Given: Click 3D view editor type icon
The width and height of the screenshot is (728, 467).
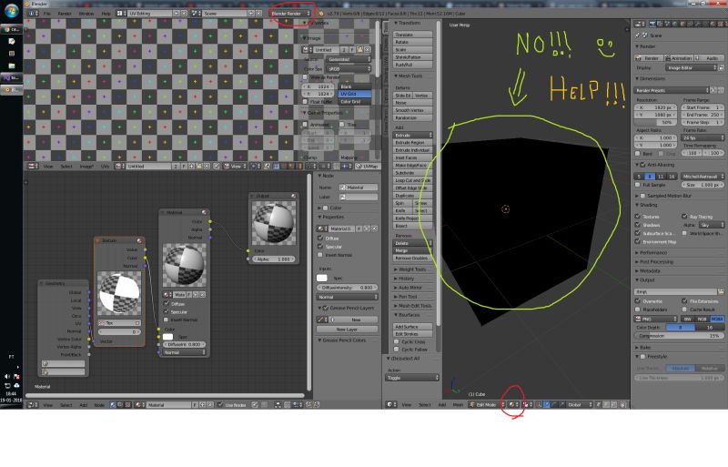Looking at the screenshot, I should click(x=391, y=405).
